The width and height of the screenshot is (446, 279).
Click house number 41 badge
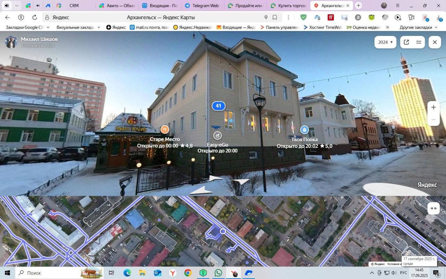point(218,106)
